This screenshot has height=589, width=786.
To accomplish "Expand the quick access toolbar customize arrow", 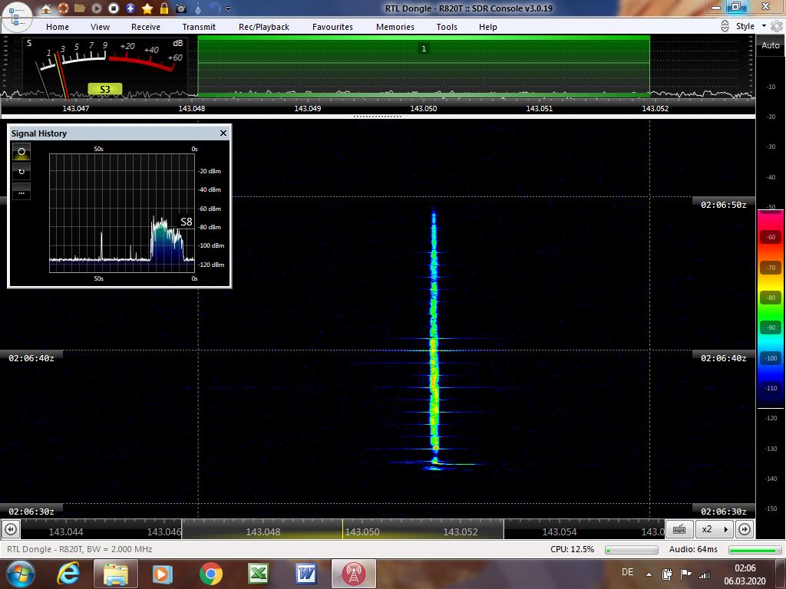I will point(229,8).
